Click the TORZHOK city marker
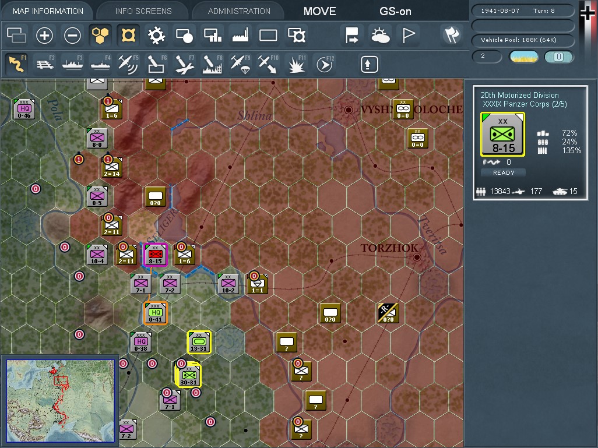The height and width of the screenshot is (448, 598). (x=417, y=257)
